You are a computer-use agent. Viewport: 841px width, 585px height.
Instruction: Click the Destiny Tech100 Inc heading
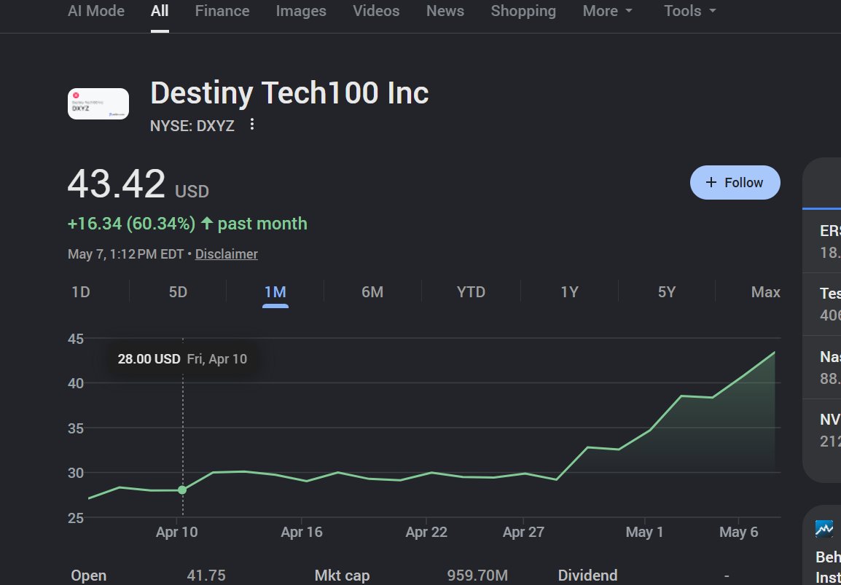click(x=289, y=93)
